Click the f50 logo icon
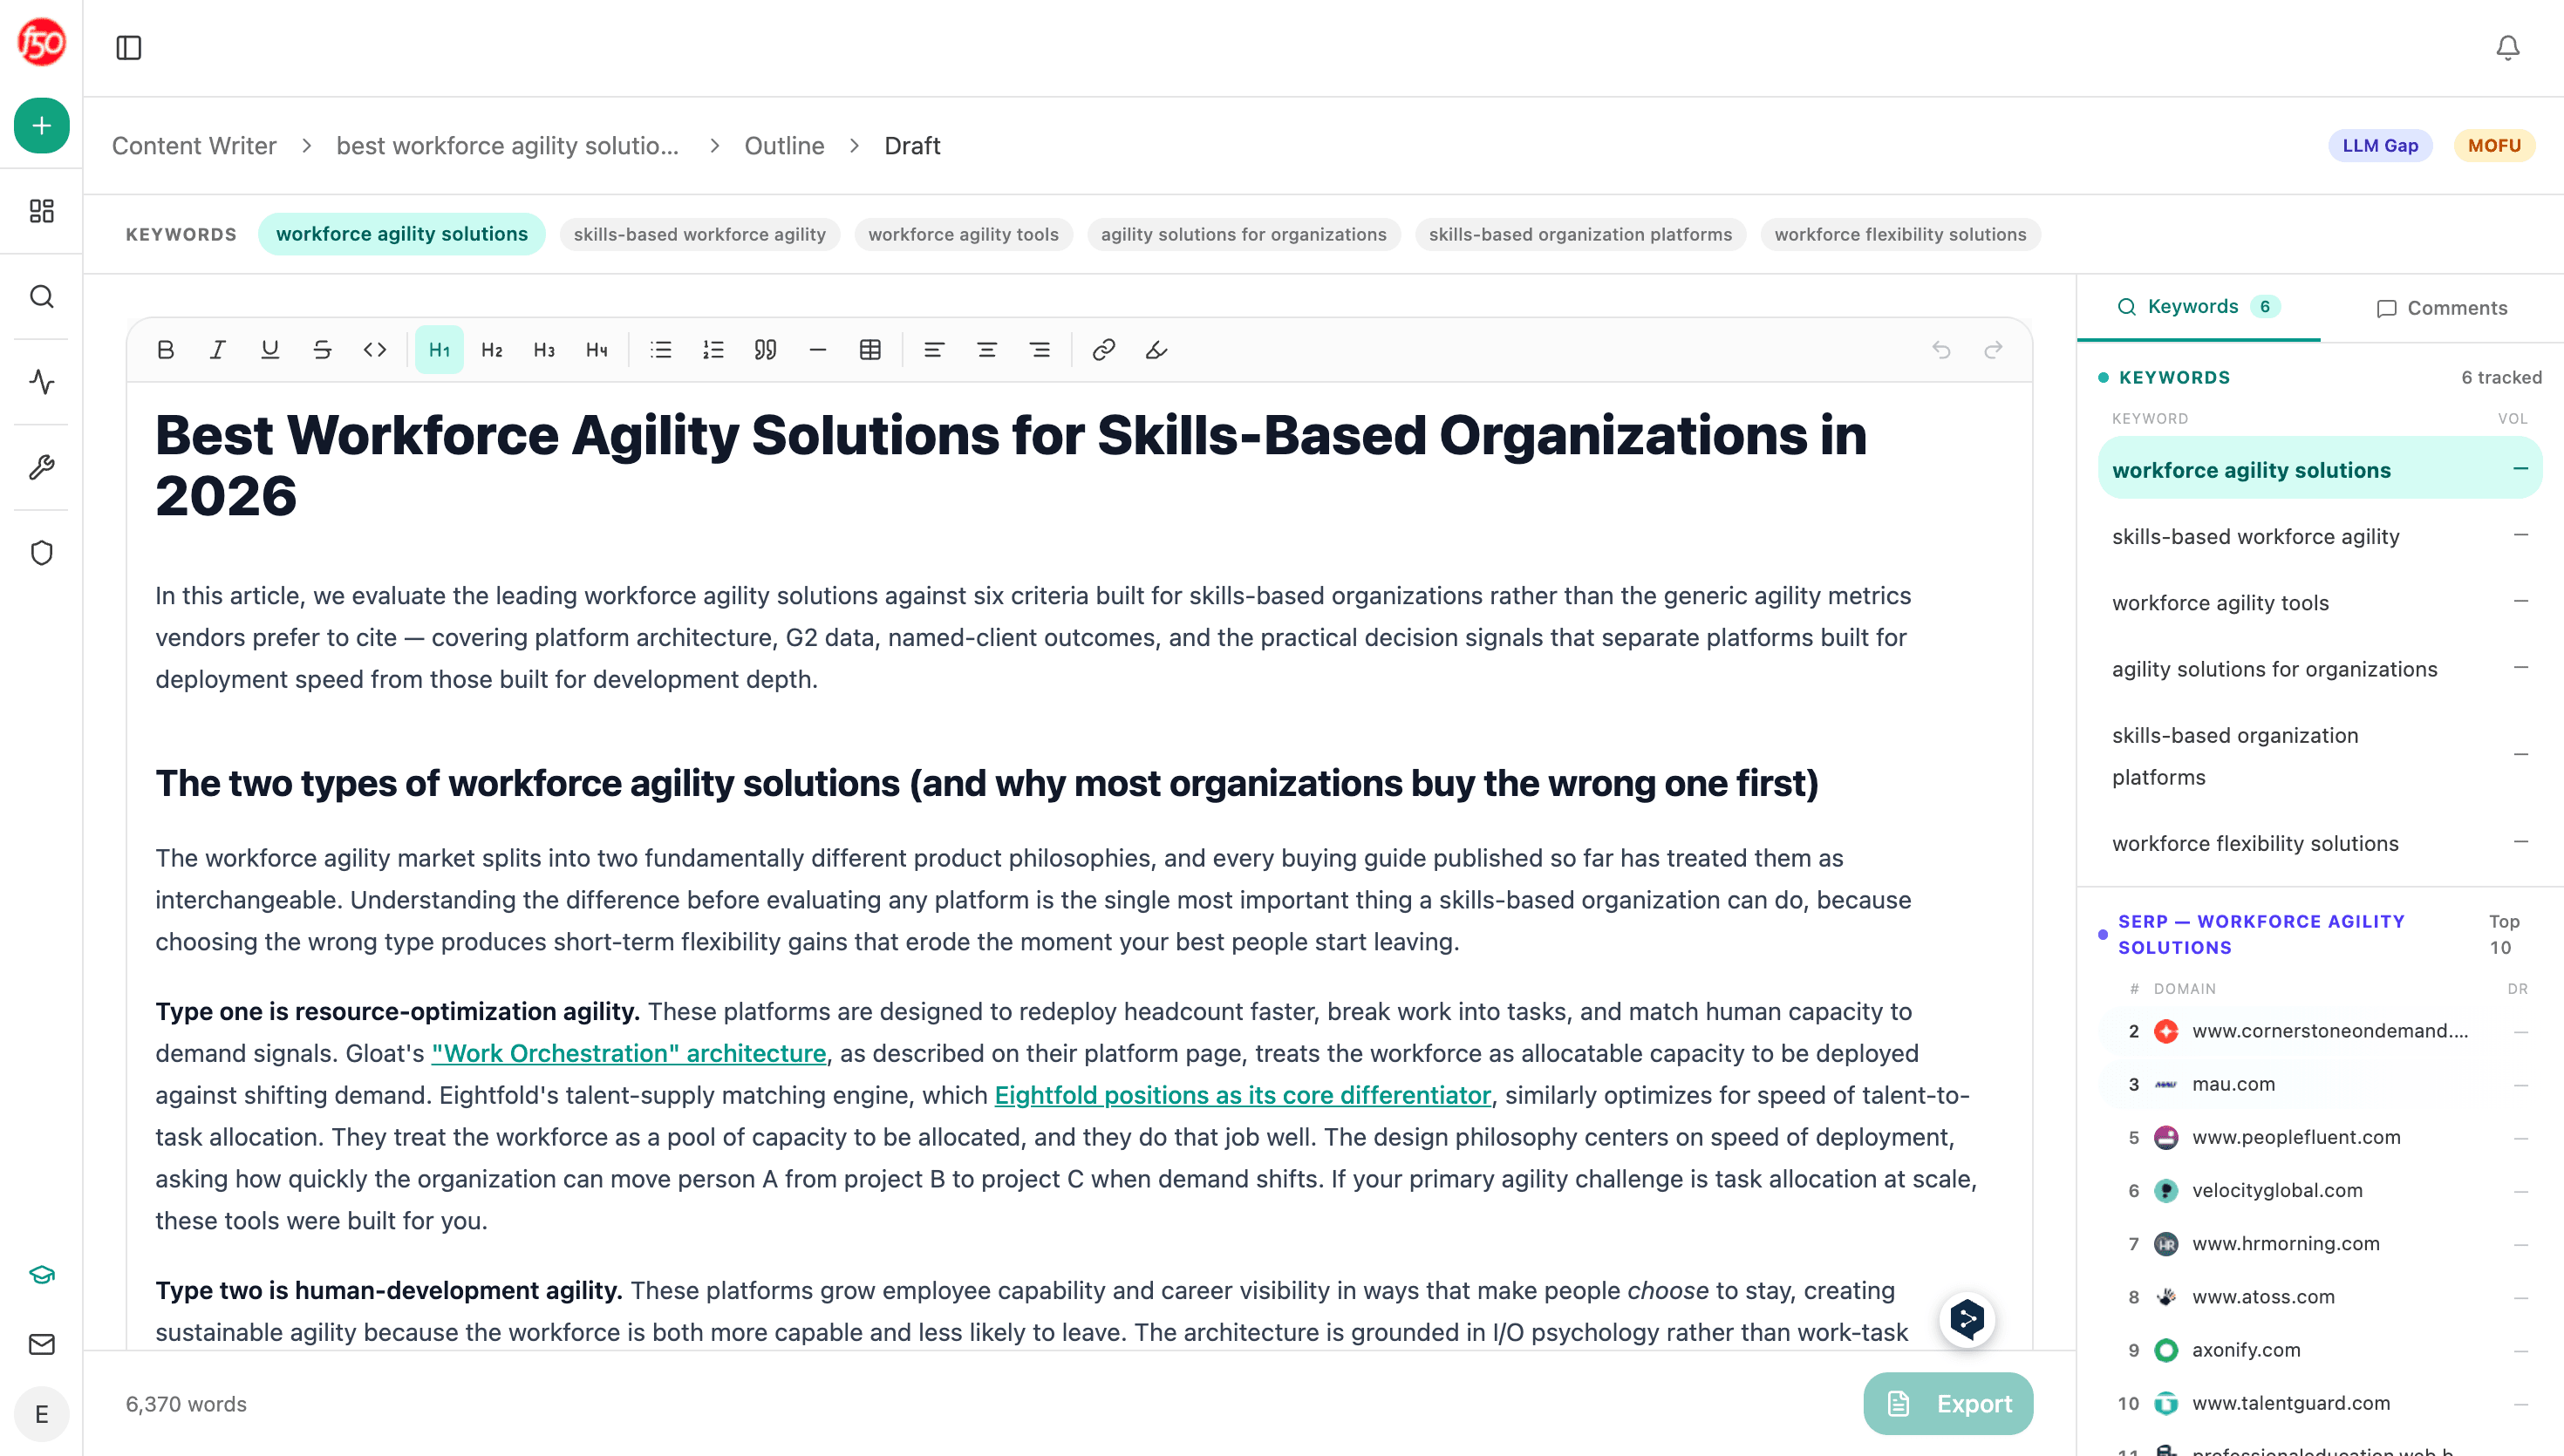Image resolution: width=2564 pixels, height=1456 pixels. (x=41, y=42)
